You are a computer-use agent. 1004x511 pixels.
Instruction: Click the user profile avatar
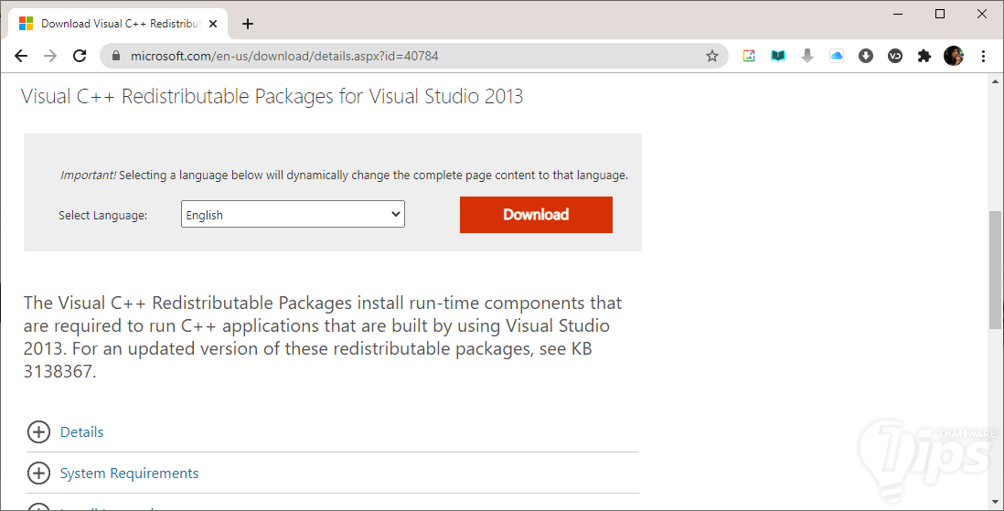(x=954, y=56)
